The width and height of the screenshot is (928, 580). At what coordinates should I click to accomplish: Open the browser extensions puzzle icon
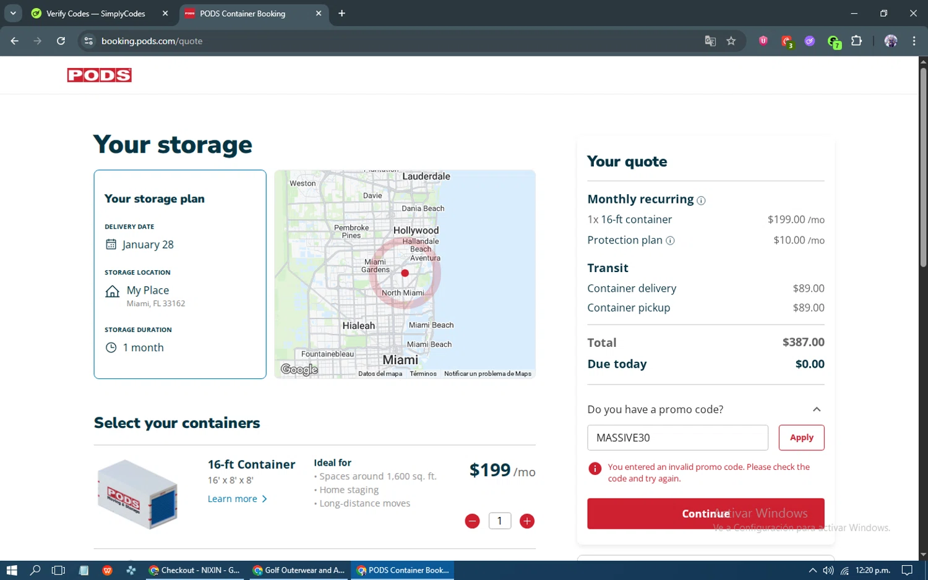(x=856, y=41)
